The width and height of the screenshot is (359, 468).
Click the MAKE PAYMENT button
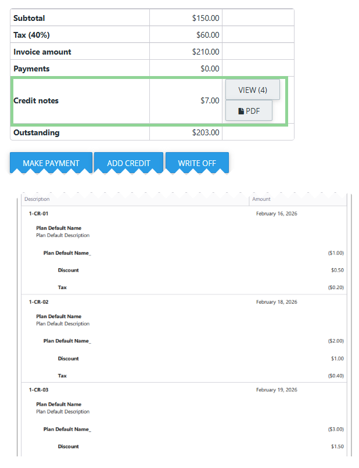[x=51, y=163]
